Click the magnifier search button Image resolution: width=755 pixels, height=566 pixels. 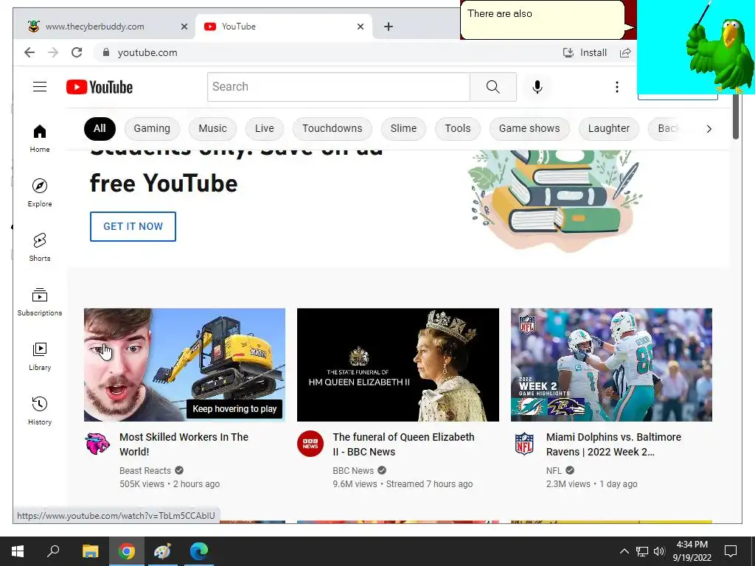493,87
